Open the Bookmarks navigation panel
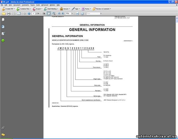The image size is (178, 139). pyautogui.click(x=3, y=27)
